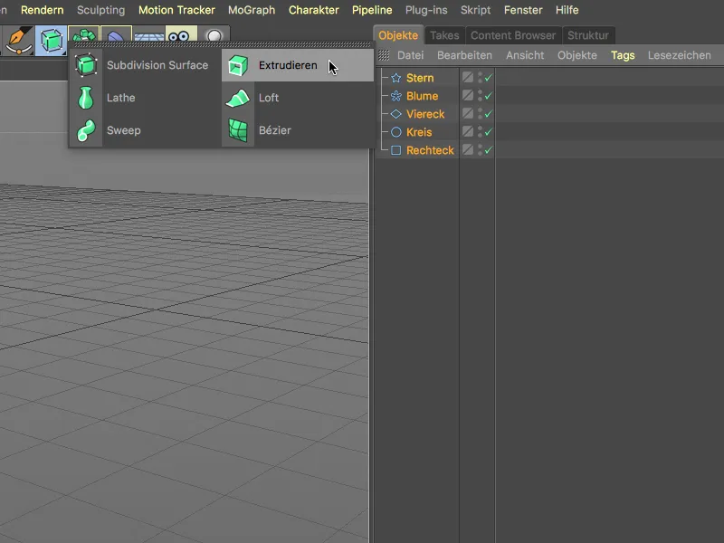Select the Blume object name
The height and width of the screenshot is (543, 724).
[422, 96]
